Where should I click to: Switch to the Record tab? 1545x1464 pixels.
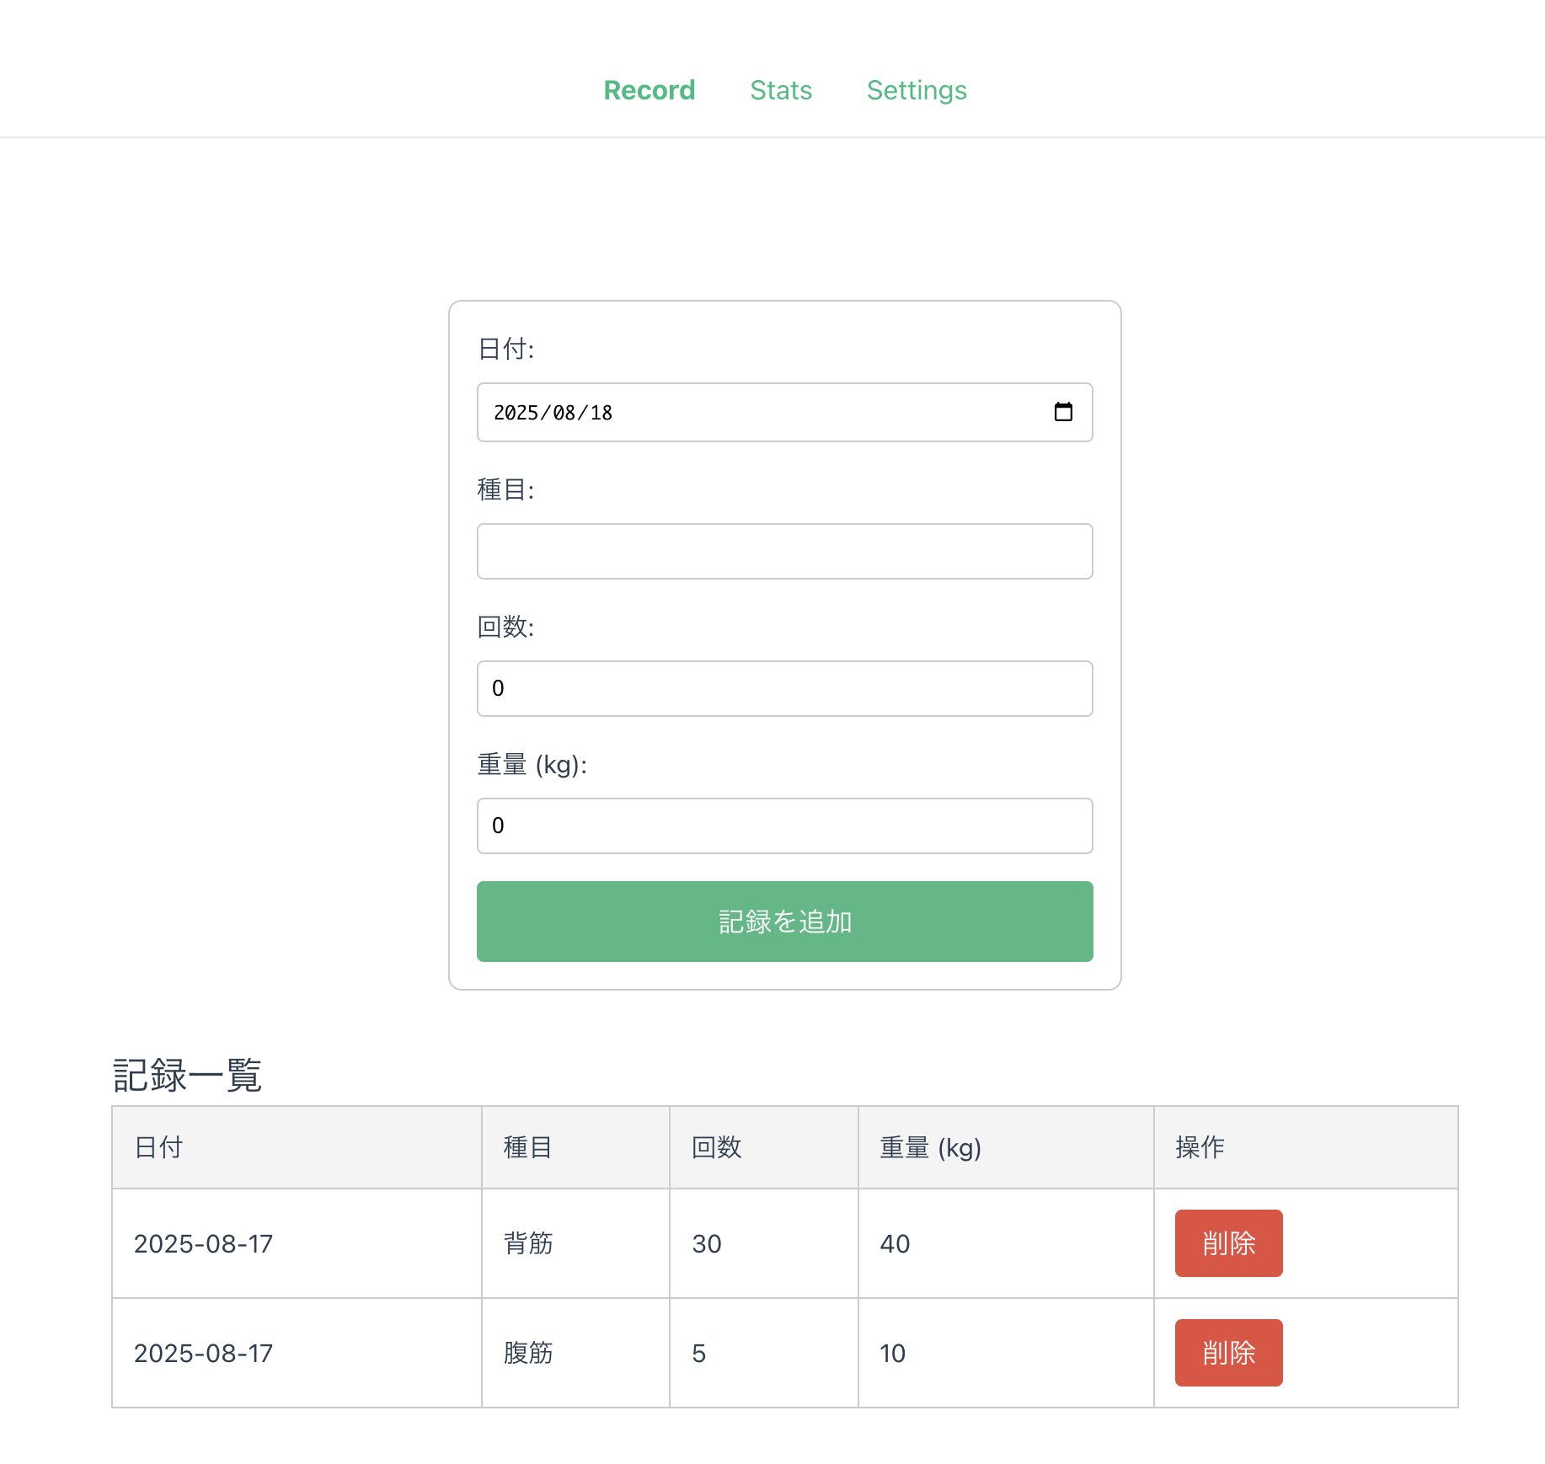(x=649, y=90)
